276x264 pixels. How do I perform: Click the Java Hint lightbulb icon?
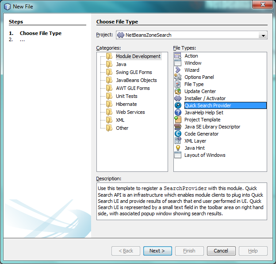[x=178, y=148]
